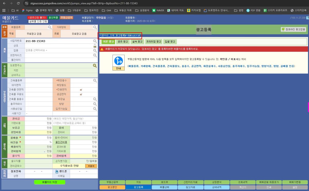The image size is (309, 191).
Task: Click the search icon in the 거래형태 field
Action: pyautogui.click(x=95, y=27)
